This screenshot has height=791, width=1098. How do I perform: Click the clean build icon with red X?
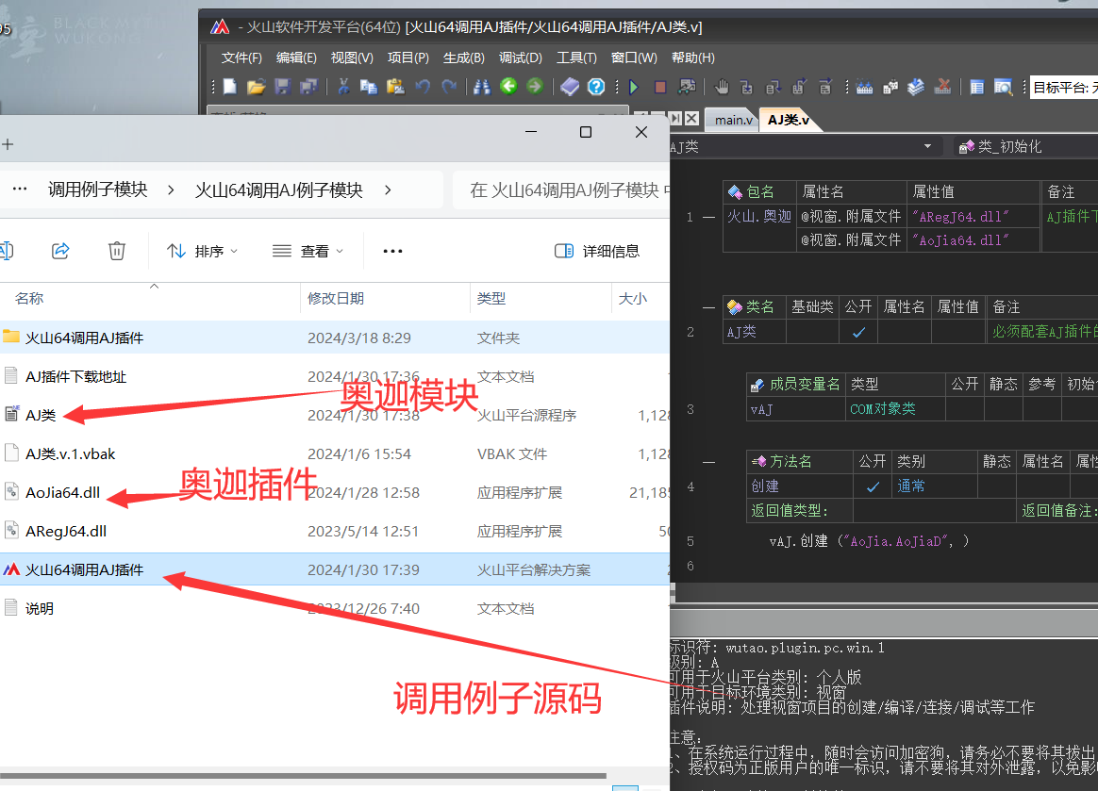(x=942, y=86)
